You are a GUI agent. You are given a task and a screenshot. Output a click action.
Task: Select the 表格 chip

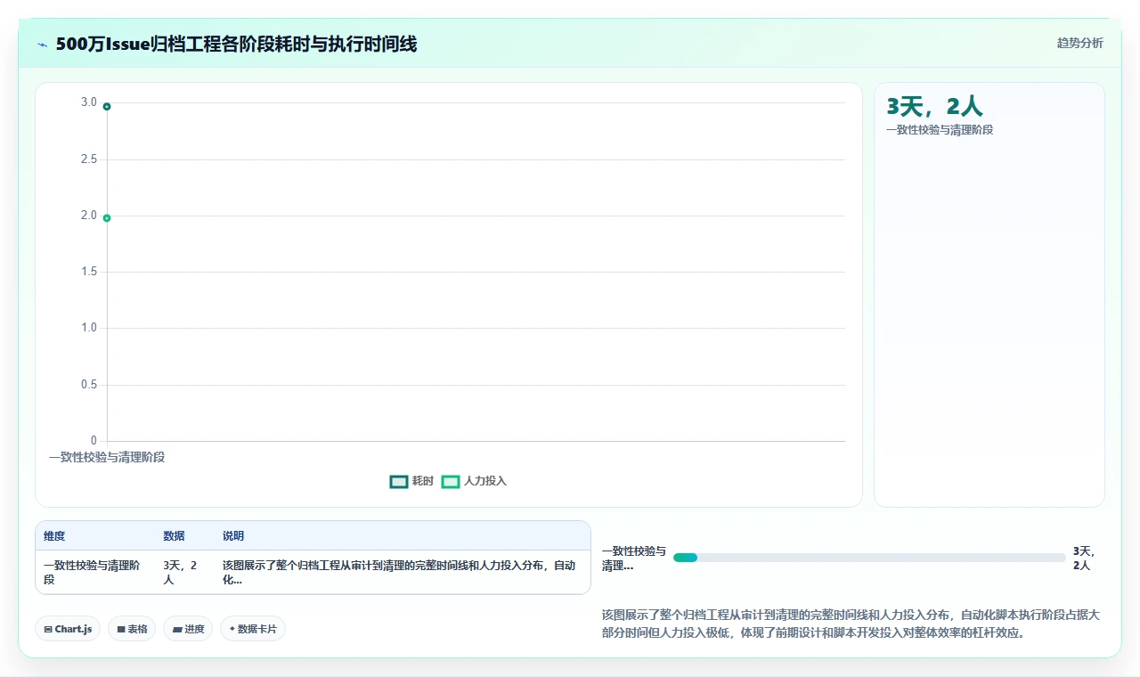coord(132,629)
